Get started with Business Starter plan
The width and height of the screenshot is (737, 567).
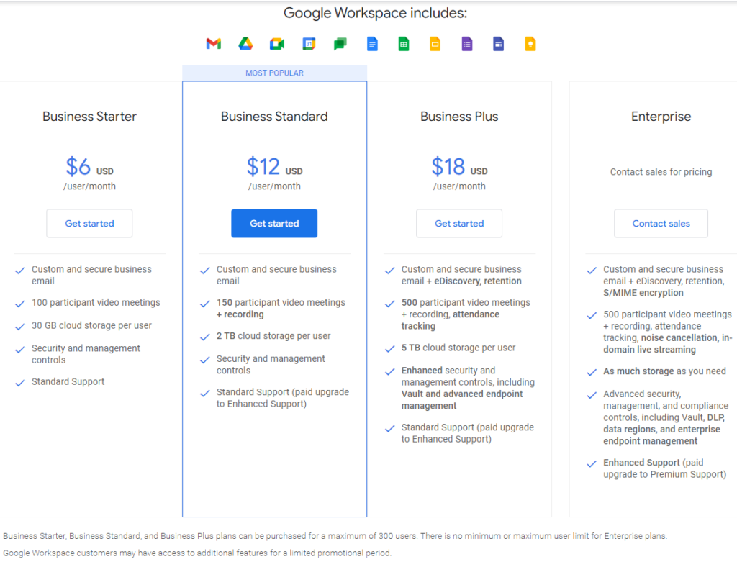click(x=89, y=223)
